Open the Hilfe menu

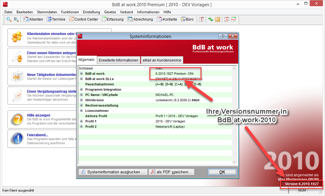[167, 12]
